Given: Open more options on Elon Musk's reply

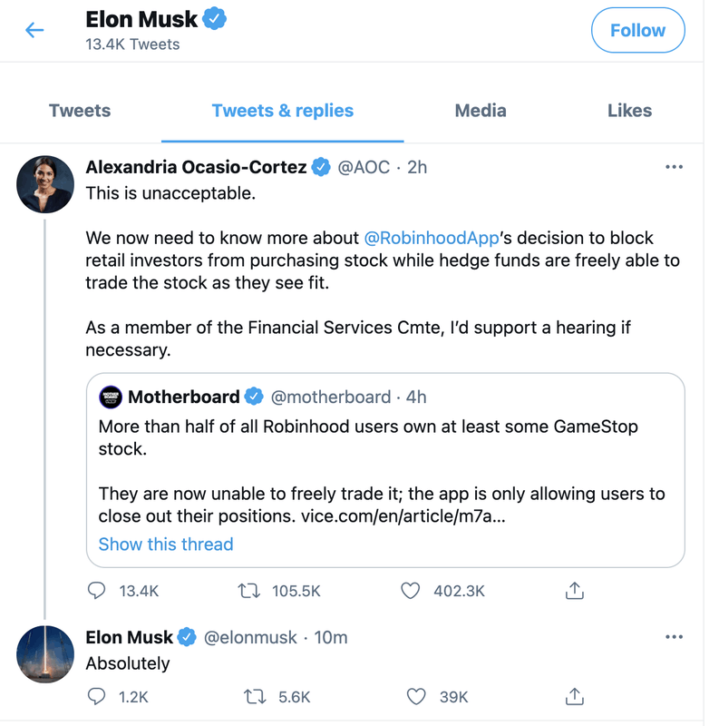Looking at the screenshot, I should [x=674, y=637].
